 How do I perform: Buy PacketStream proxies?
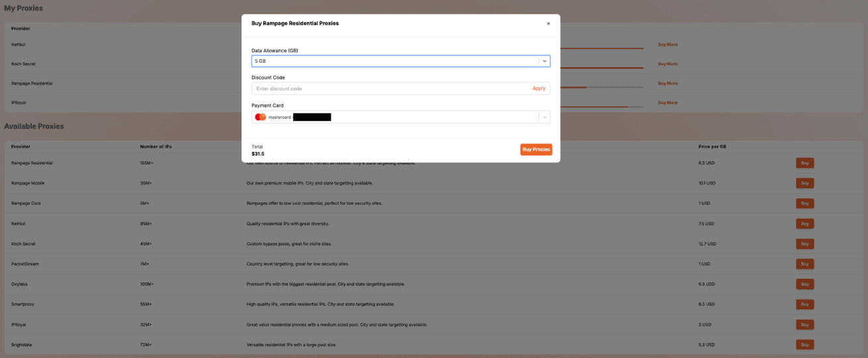tap(804, 264)
